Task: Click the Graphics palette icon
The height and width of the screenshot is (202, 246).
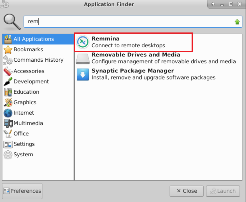Action: (x=8, y=102)
